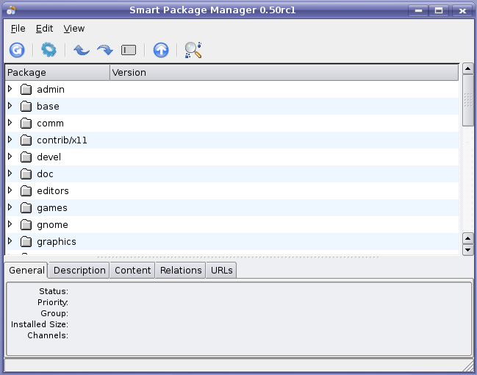Click the contrib/x11 folder icon
The width and height of the screenshot is (477, 375).
pyautogui.click(x=26, y=140)
